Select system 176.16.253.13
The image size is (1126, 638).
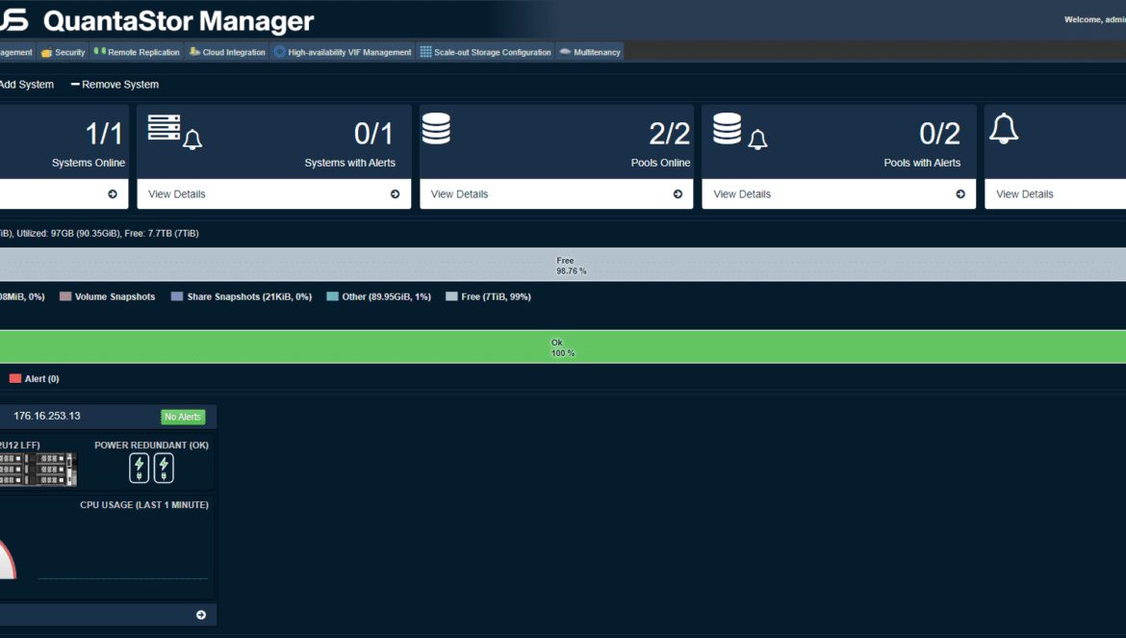pos(47,417)
